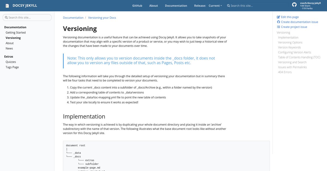Select Documentation heading in left sidebar
The height and width of the screenshot is (171, 327).
(x=15, y=27)
